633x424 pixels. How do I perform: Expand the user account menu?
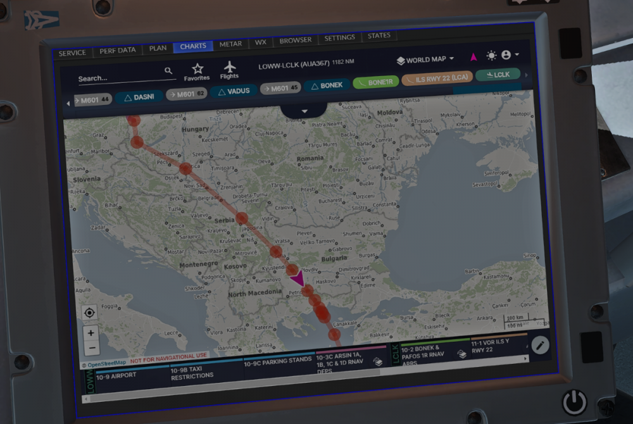[x=510, y=55]
